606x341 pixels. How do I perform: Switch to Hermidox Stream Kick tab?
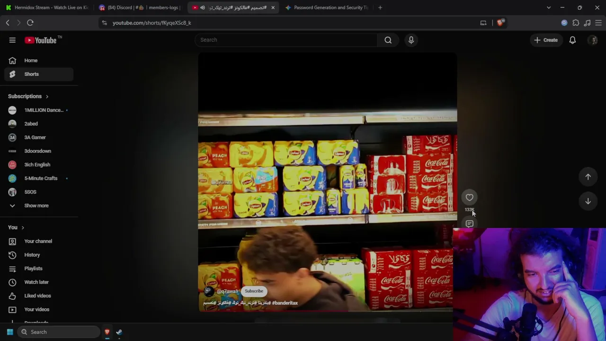coord(47,8)
